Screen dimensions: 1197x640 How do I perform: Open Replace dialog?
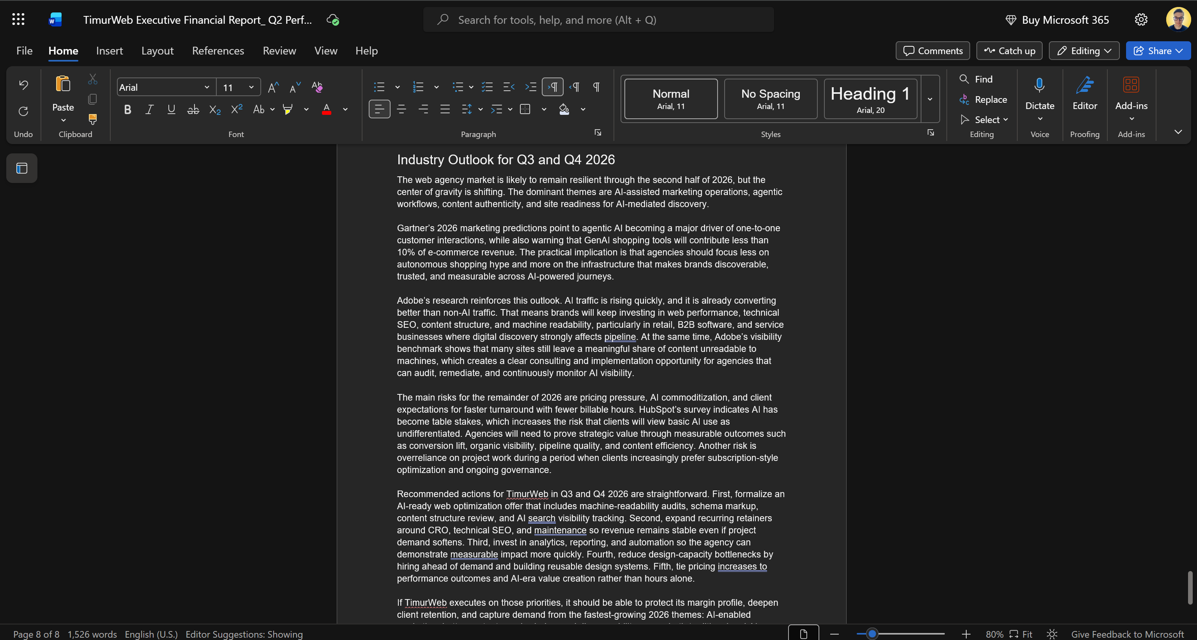click(x=983, y=99)
